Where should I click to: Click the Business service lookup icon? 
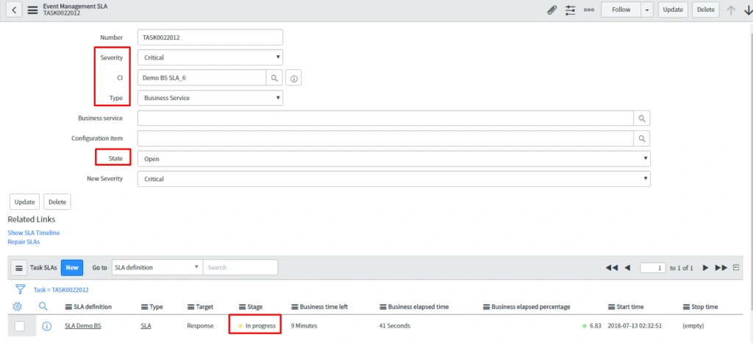point(641,118)
